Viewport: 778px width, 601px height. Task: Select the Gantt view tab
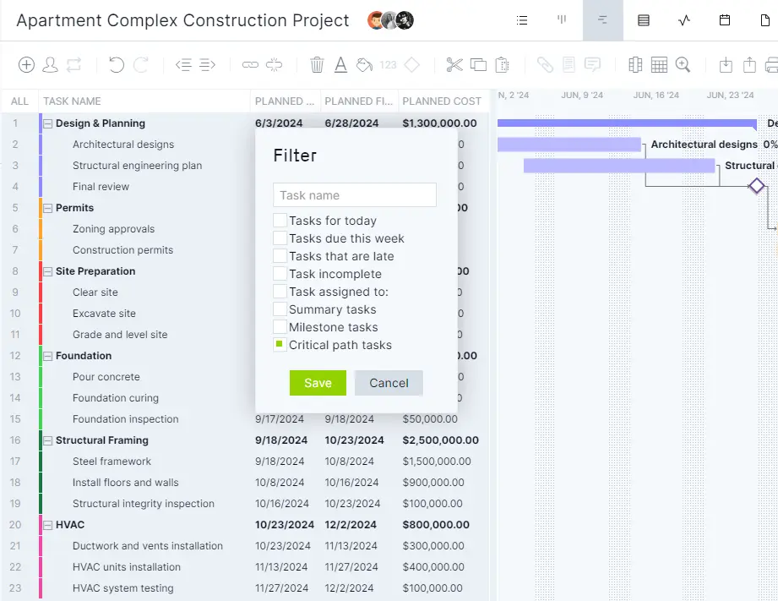point(603,20)
